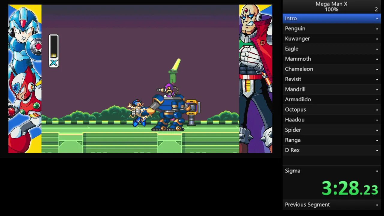Select the Armadildo split

point(331,100)
